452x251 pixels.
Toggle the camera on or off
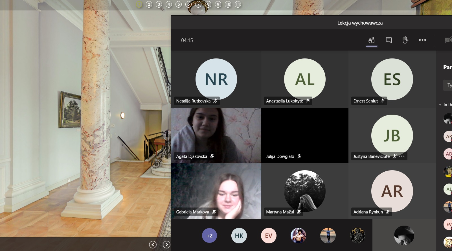click(x=447, y=40)
